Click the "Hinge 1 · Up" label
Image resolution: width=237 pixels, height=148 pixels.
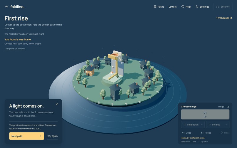click(224, 107)
